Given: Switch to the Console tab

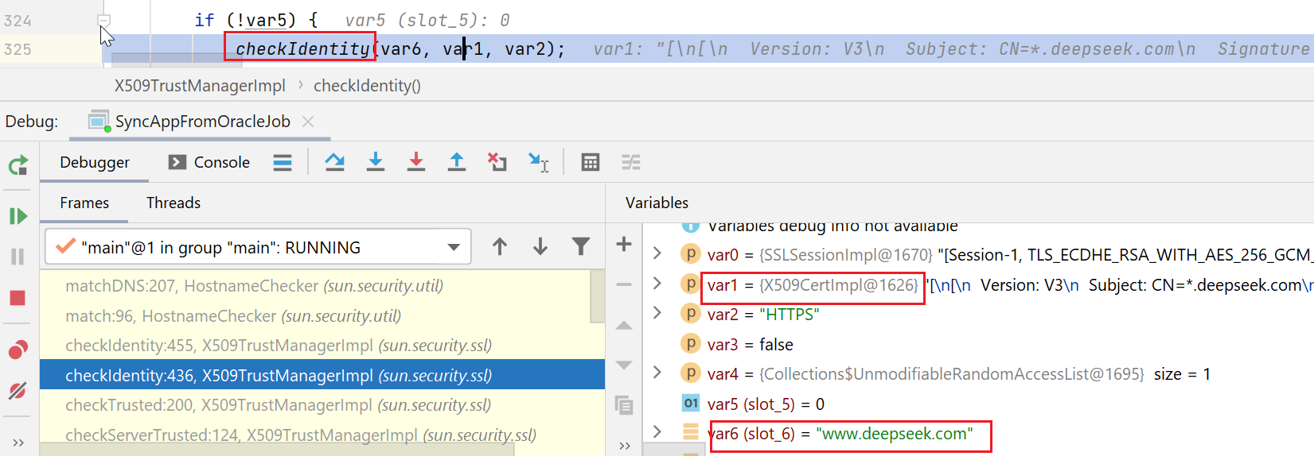Looking at the screenshot, I should 209,162.
